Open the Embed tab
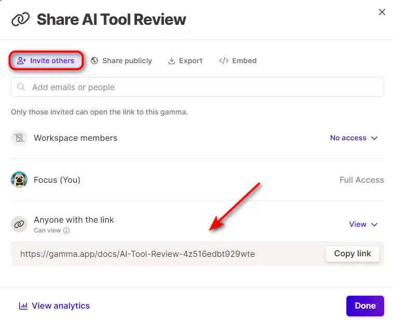Viewport: 393px width, 320px height. pos(238,61)
